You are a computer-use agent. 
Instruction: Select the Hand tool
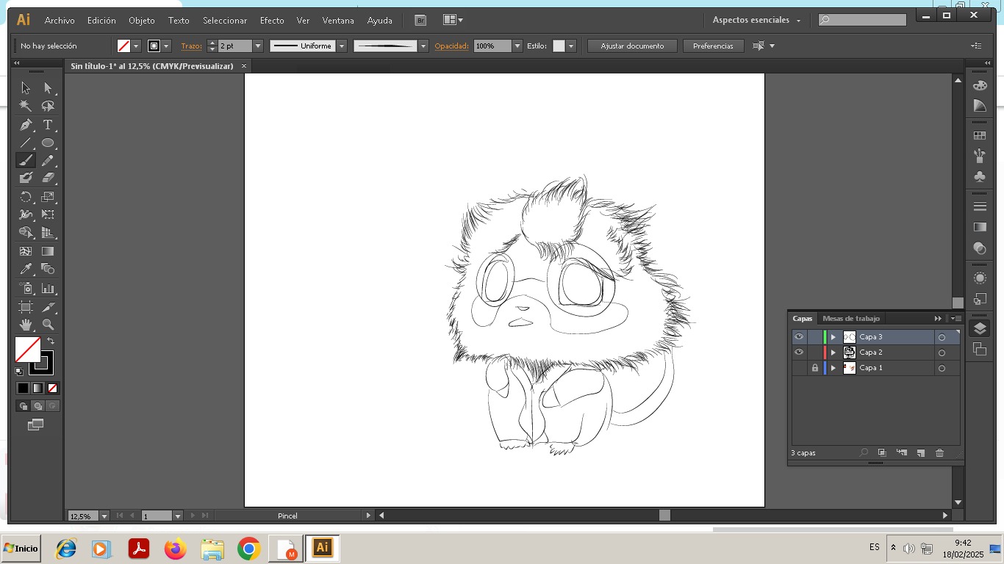(26, 325)
